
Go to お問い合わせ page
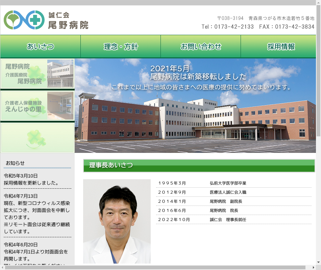[x=201, y=47]
